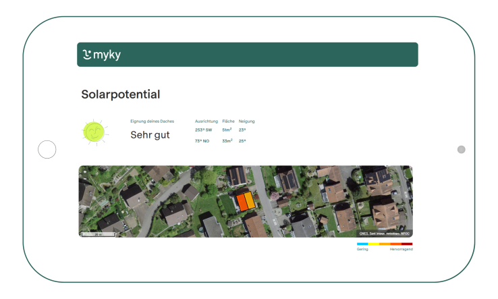Zoom out on the satellite map
The width and height of the screenshot is (498, 299).
[85, 179]
